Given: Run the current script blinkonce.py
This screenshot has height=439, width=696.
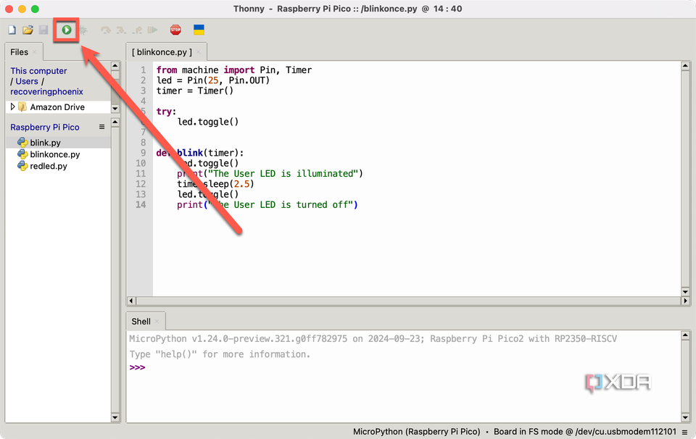Looking at the screenshot, I should point(67,30).
